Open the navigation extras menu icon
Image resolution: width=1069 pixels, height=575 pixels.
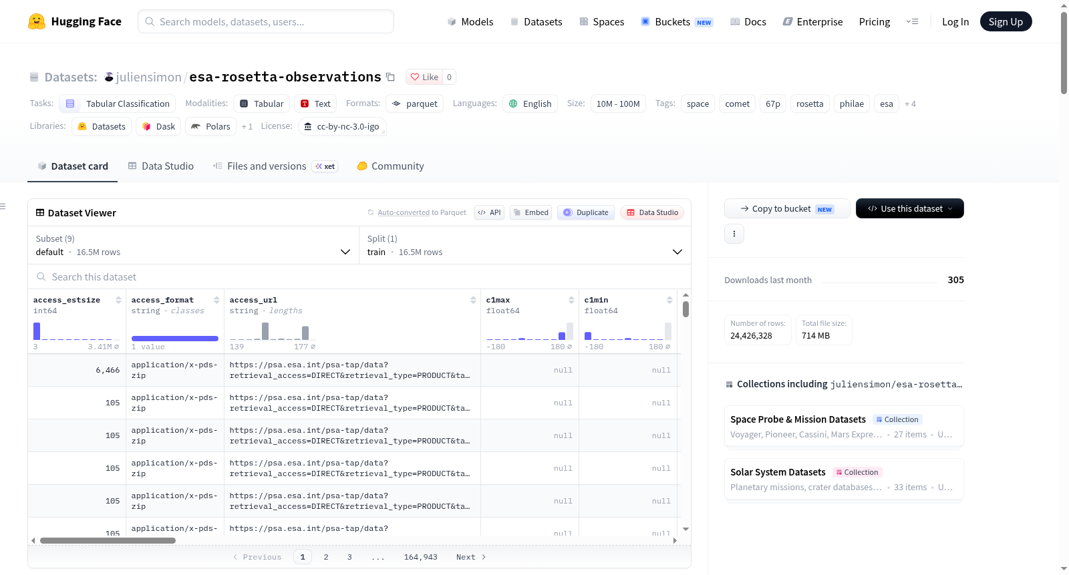click(x=912, y=21)
